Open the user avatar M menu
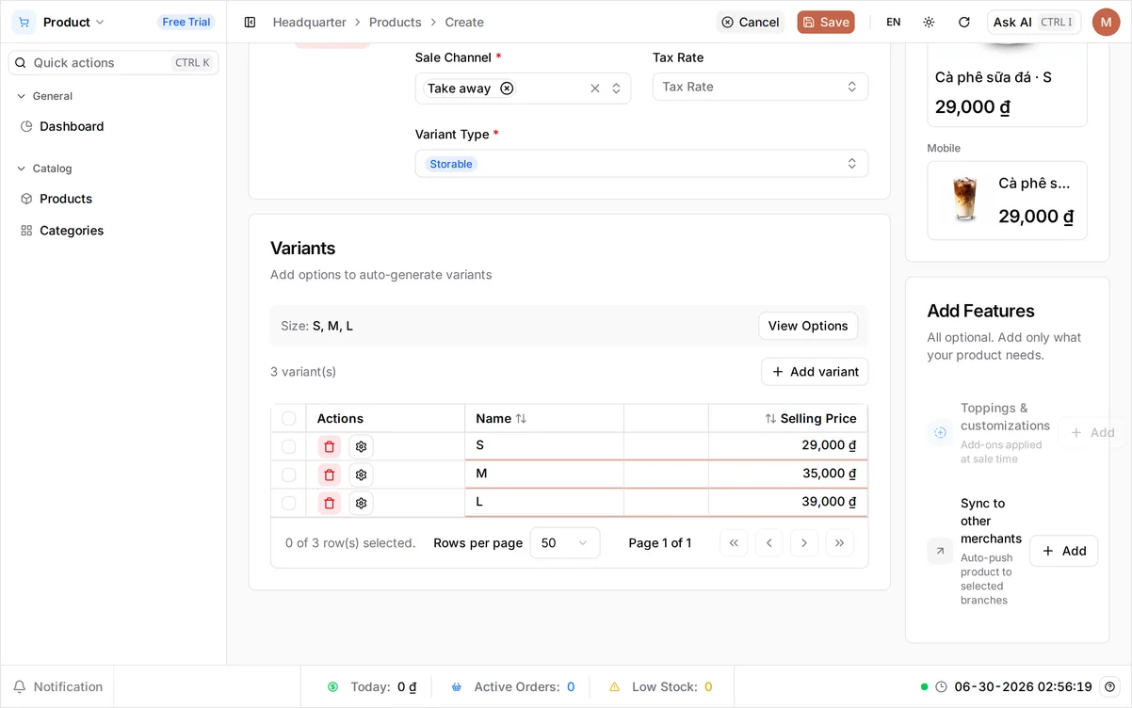 1106,22
